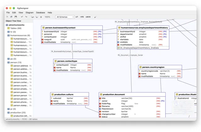Screen dimensions: 201x132
Task: Click the Zoom In magnifier icon
Action: click(32, 17)
